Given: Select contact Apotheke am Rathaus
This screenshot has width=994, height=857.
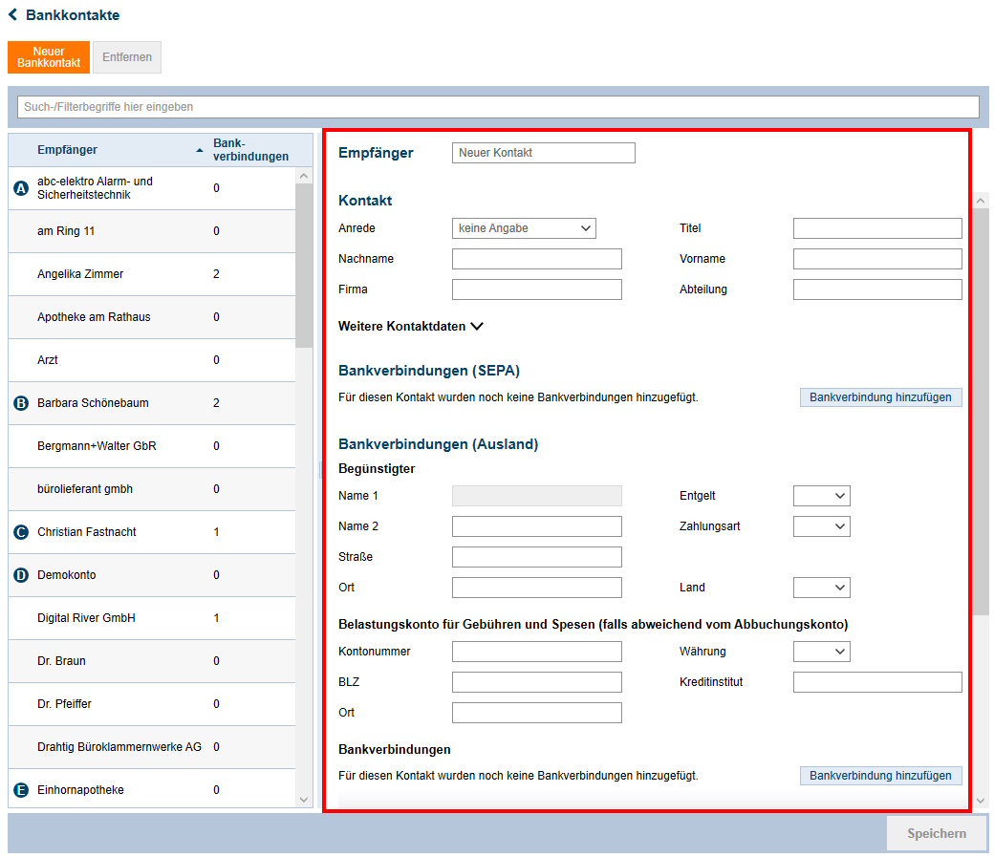Looking at the screenshot, I should pos(152,317).
